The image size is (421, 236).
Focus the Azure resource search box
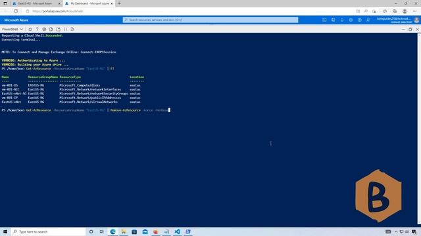(210, 20)
